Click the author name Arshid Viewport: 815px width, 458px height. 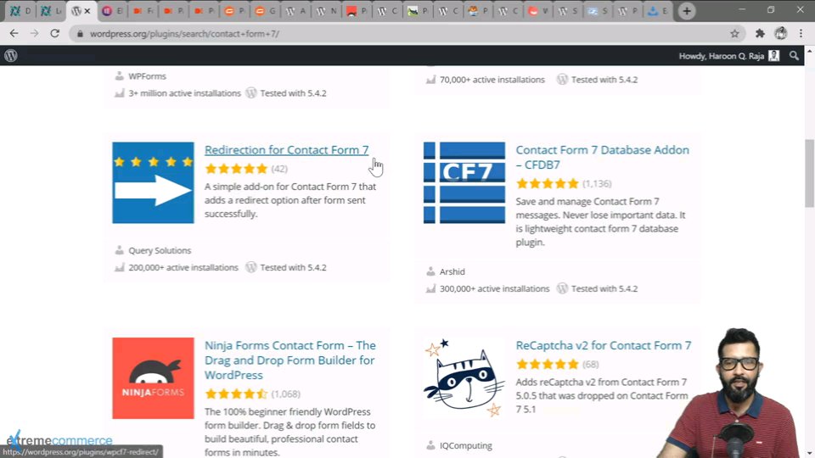[452, 271]
